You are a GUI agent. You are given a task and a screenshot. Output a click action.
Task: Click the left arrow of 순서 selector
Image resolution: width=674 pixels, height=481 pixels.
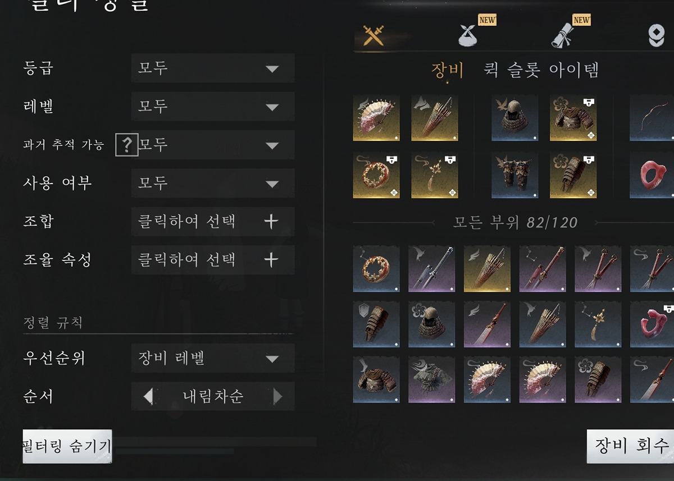(148, 397)
